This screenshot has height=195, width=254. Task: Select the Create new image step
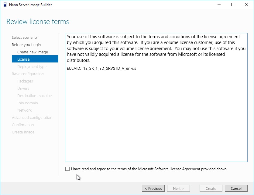(x=33, y=52)
